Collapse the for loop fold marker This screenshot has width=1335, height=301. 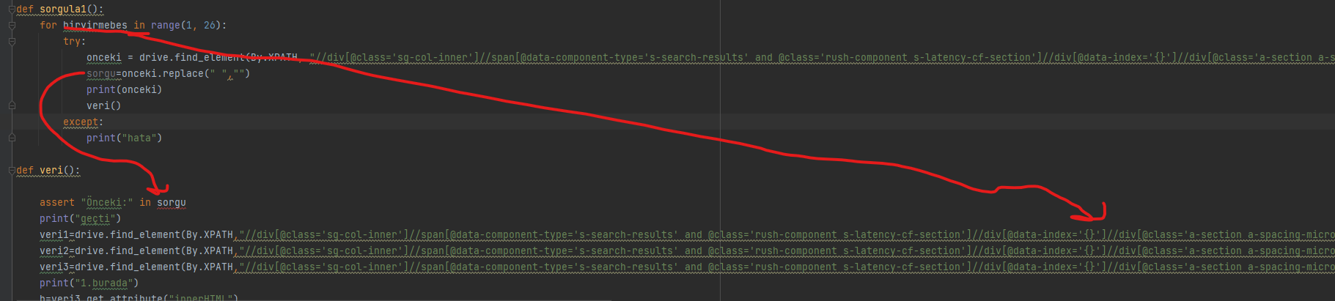[x=12, y=25]
